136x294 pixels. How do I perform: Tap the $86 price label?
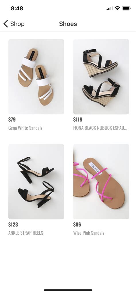click(77, 224)
